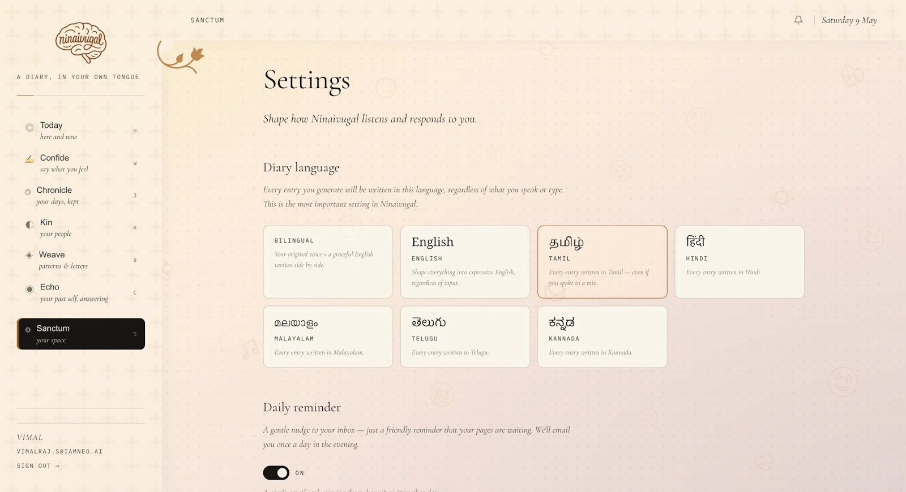Click the email vimalraj.s@iamneo.ai

pyautogui.click(x=59, y=451)
